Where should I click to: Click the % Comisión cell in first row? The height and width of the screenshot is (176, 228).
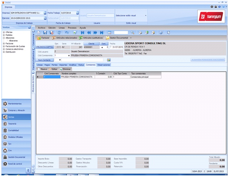tap(104, 77)
